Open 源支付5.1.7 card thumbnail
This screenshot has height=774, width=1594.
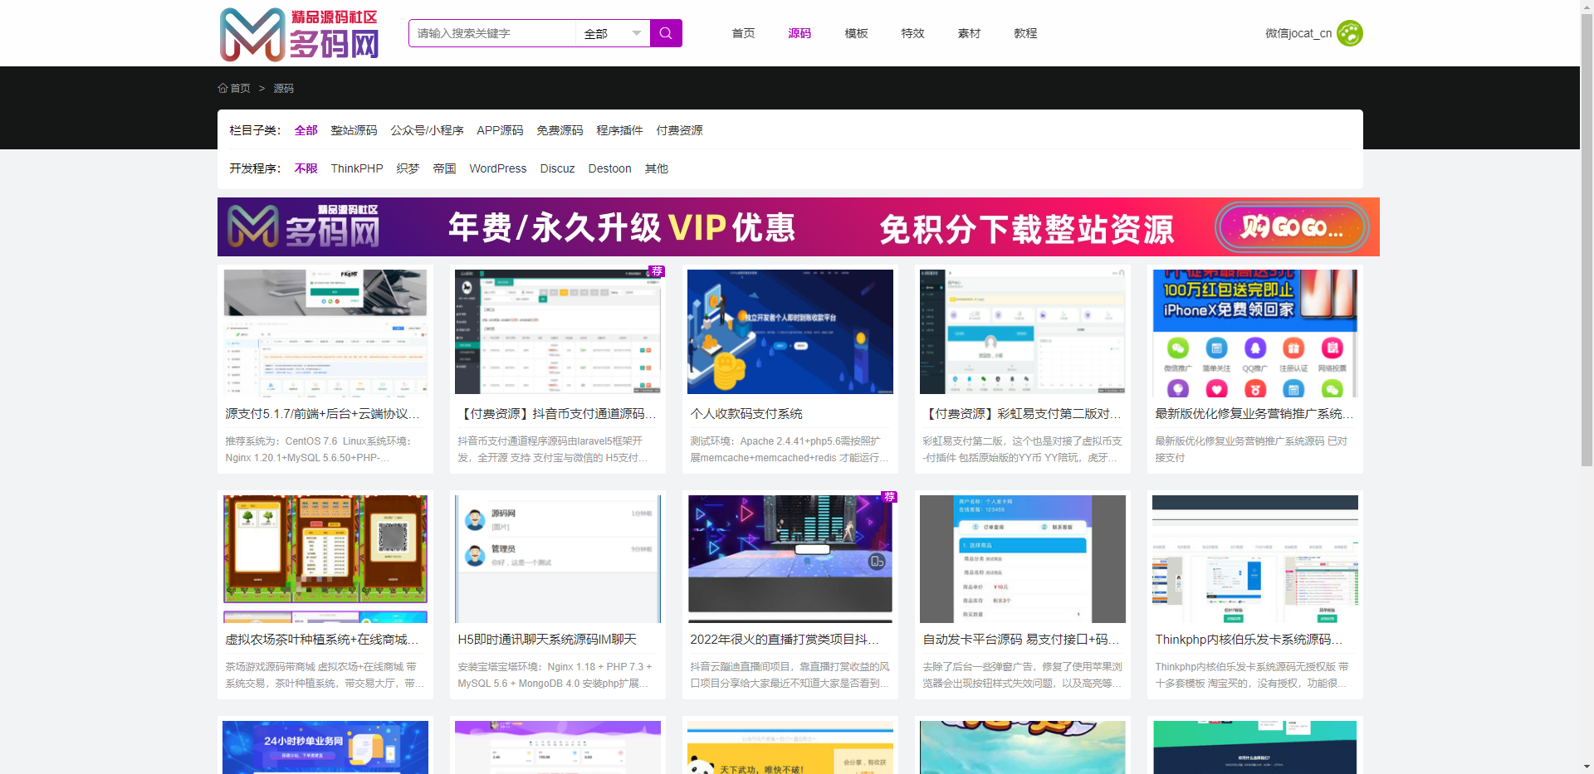pos(325,332)
